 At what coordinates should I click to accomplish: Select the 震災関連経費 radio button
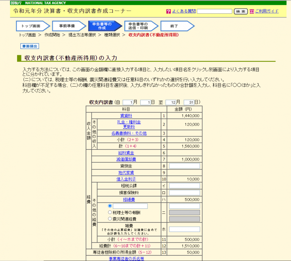point(110,219)
